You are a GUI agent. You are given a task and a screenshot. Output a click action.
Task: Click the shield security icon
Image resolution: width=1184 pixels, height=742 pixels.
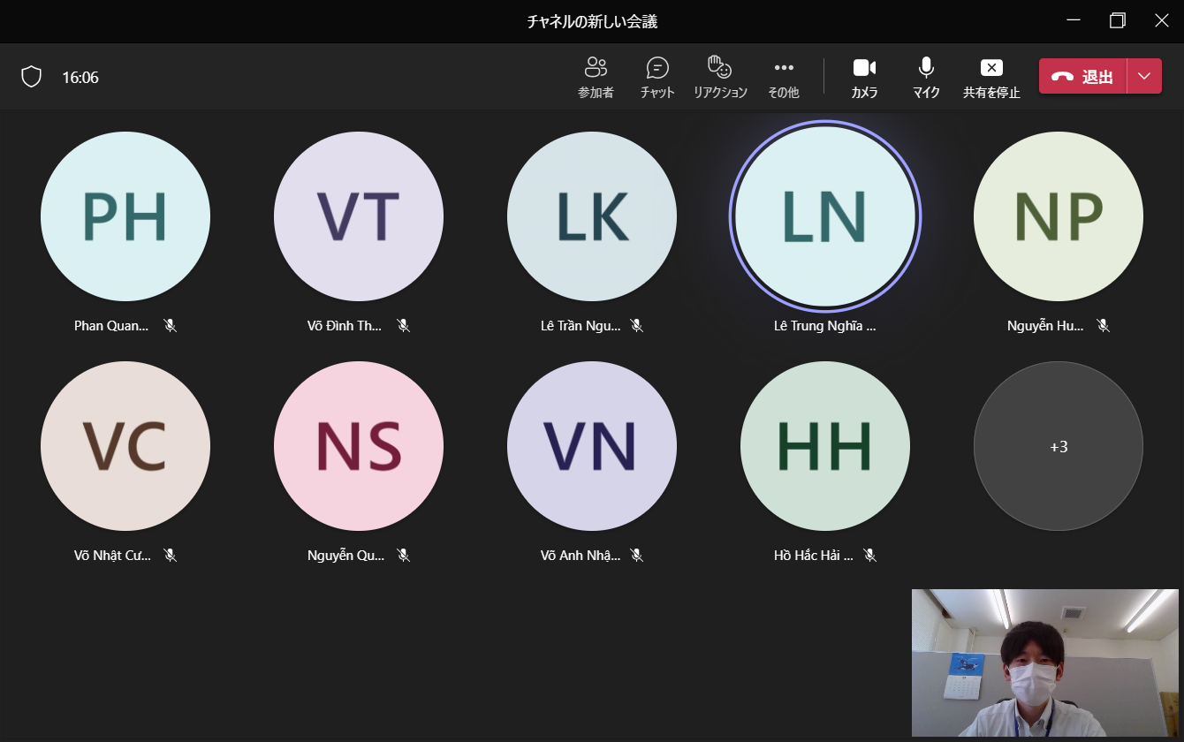32,78
